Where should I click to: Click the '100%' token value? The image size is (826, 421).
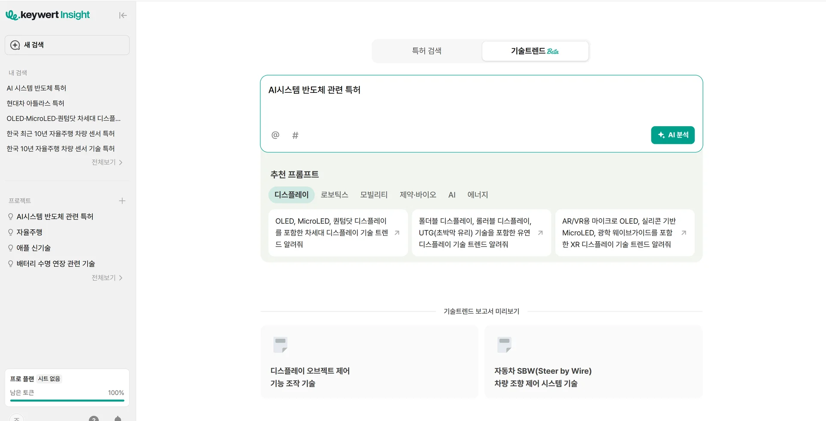tap(116, 393)
